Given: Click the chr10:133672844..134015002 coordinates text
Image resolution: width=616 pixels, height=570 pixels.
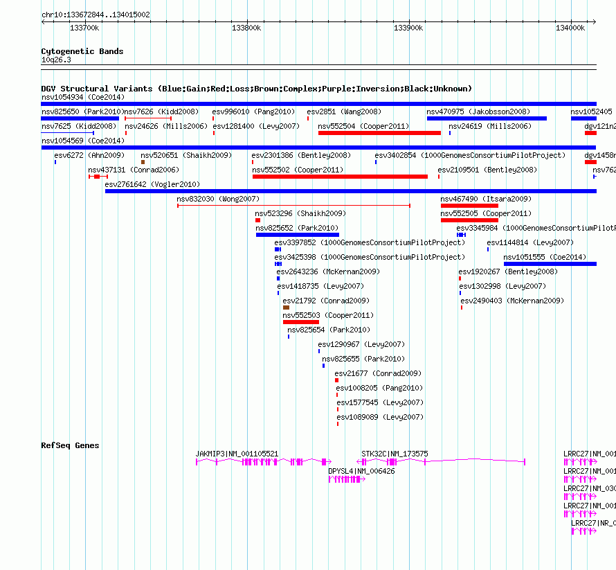Looking at the screenshot, I should [96, 15].
